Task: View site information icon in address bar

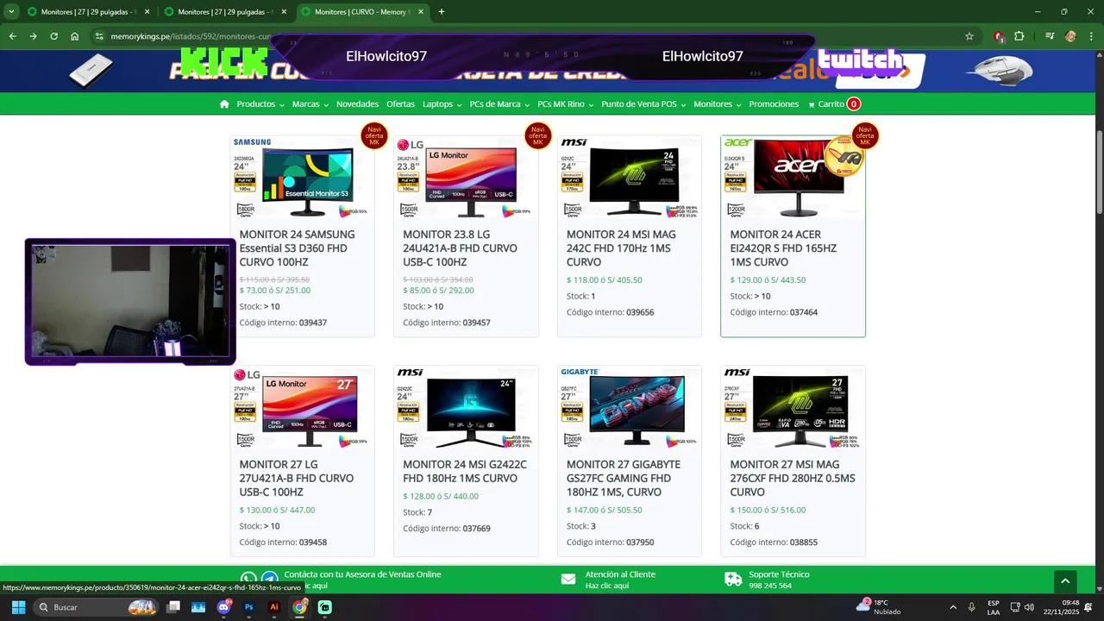Action: (99, 36)
